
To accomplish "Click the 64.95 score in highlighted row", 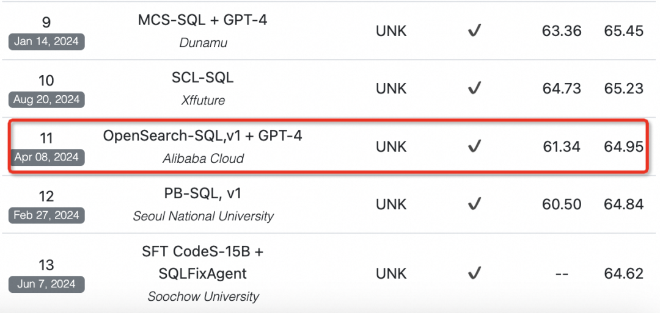I will pos(624,146).
